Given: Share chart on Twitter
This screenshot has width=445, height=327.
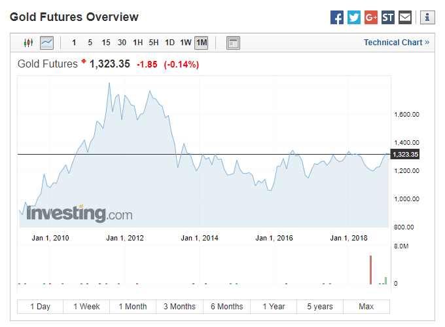Looking at the screenshot, I should pyautogui.click(x=354, y=18).
